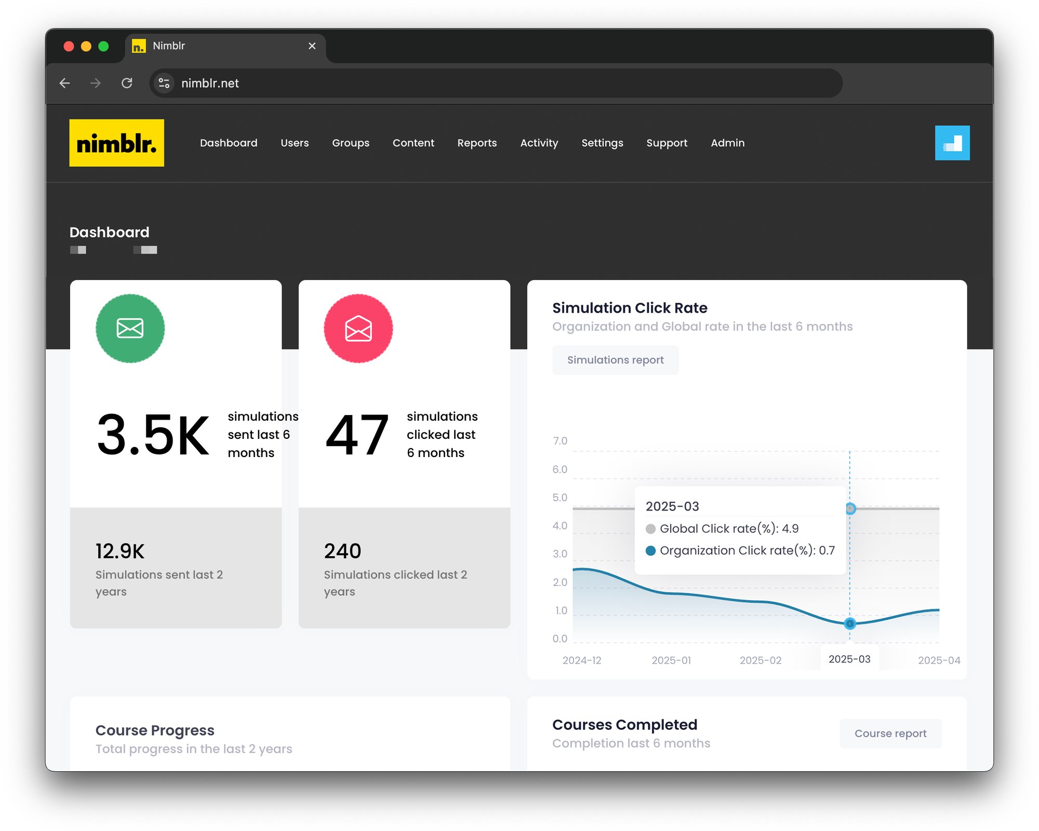This screenshot has height=831, width=1039.
Task: Toggle the Global Click rate legend entry in tooltip
Action: 651,528
